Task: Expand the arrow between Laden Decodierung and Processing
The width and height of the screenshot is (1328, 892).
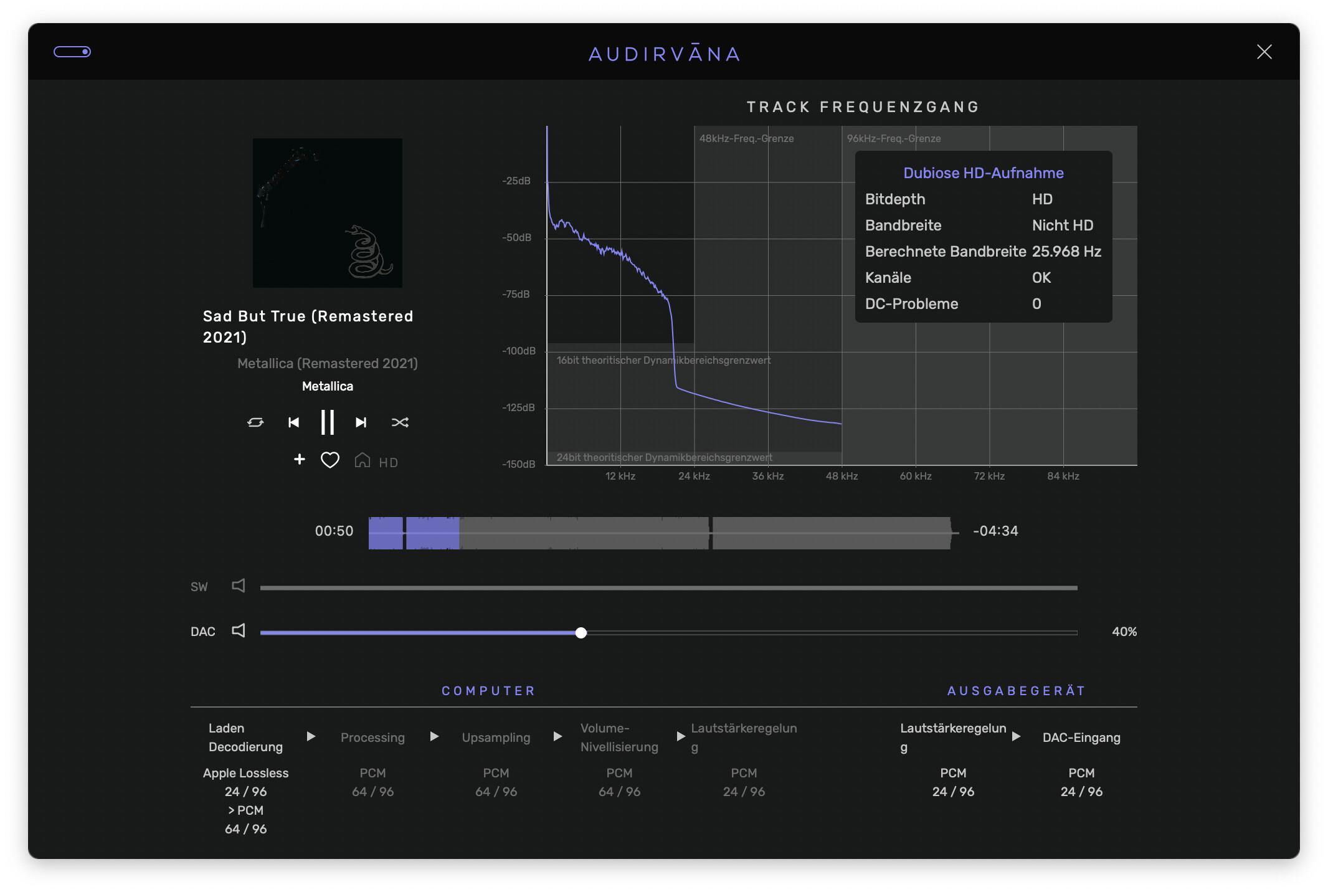Action: tap(311, 736)
